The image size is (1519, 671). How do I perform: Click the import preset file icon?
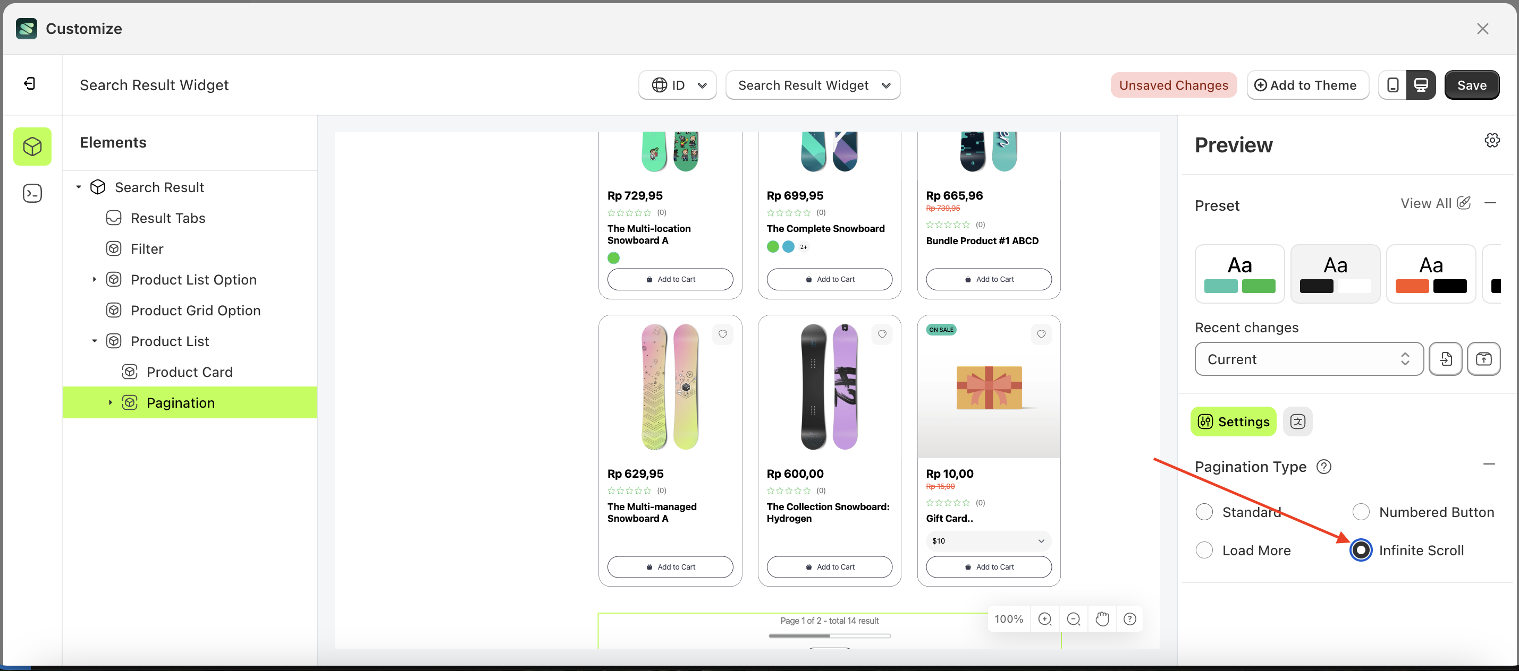click(1445, 359)
